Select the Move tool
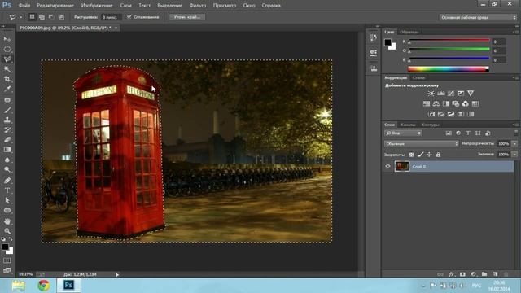This screenshot has width=521, height=293. 7,39
